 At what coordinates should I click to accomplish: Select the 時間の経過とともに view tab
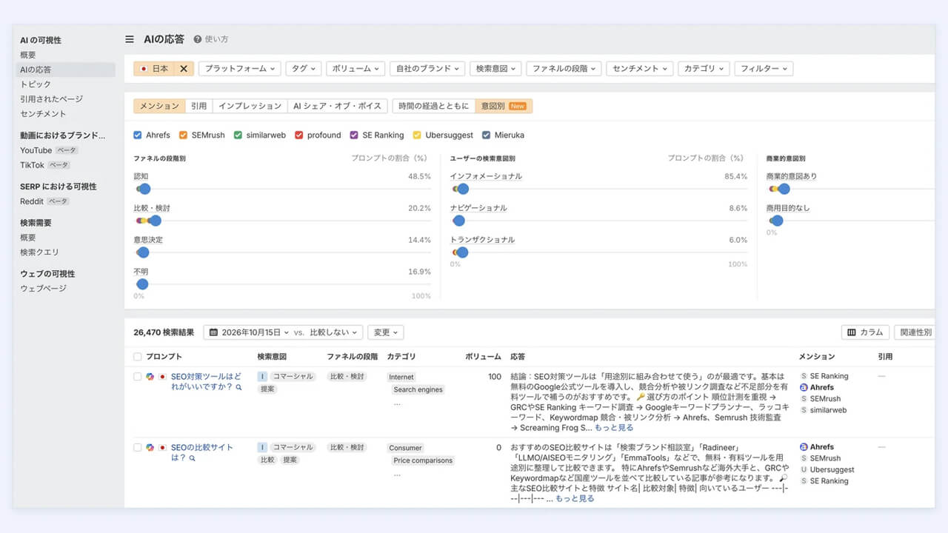434,106
